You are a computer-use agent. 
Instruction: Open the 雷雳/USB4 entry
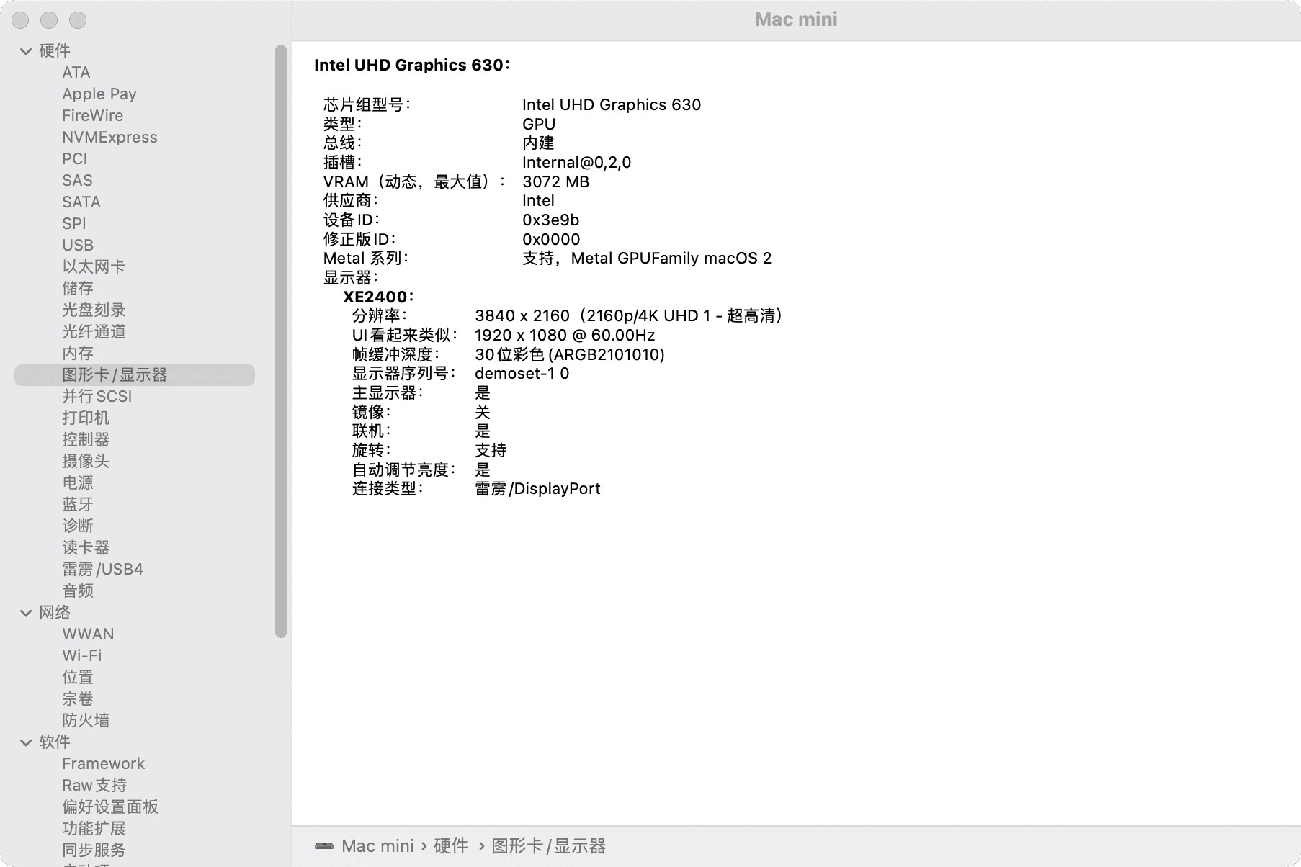pos(102,570)
